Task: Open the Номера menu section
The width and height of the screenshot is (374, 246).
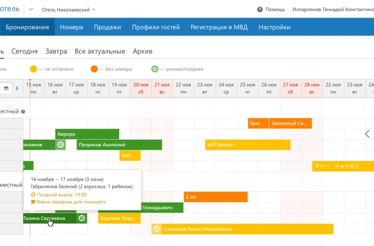Action: [72, 27]
